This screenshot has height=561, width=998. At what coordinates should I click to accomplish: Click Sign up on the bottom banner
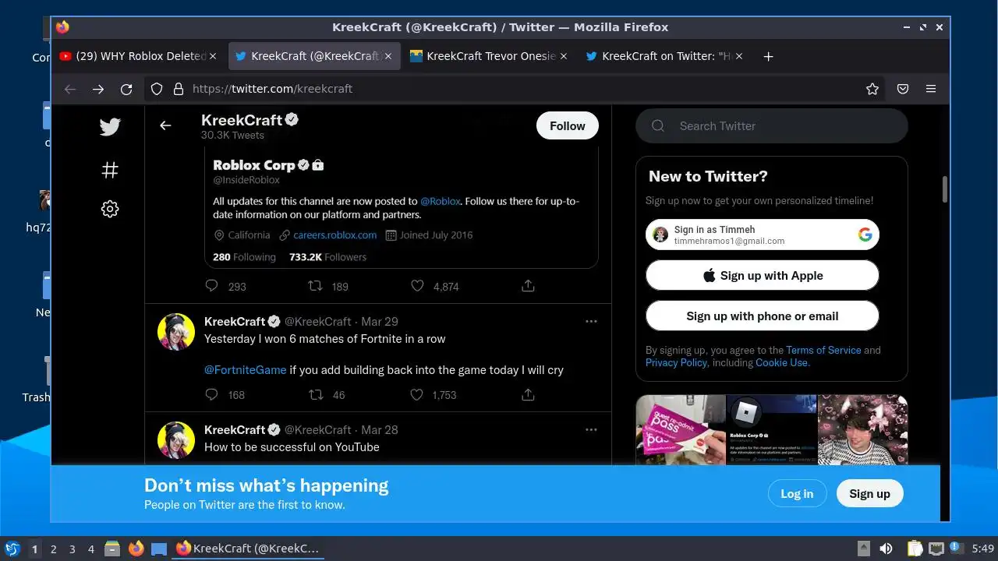(x=869, y=493)
